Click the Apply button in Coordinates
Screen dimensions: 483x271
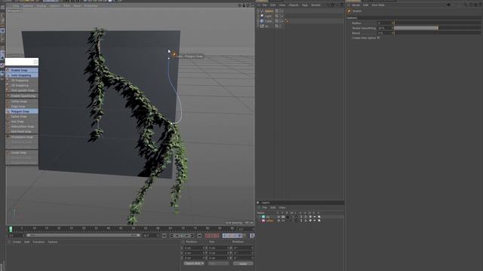(243, 263)
